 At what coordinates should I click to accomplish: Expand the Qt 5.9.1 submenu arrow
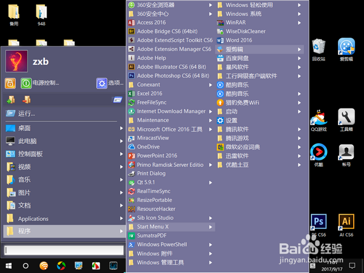point(211,183)
